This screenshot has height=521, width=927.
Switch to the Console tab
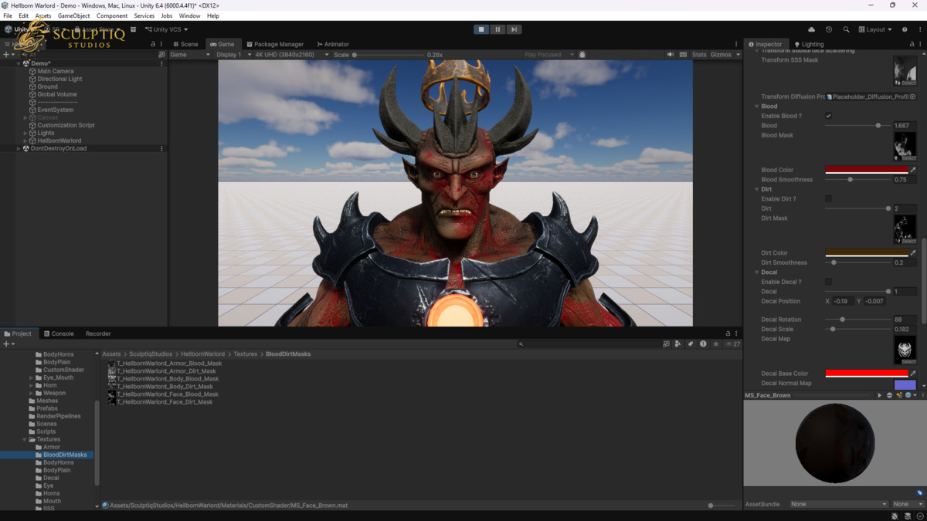[x=59, y=333]
